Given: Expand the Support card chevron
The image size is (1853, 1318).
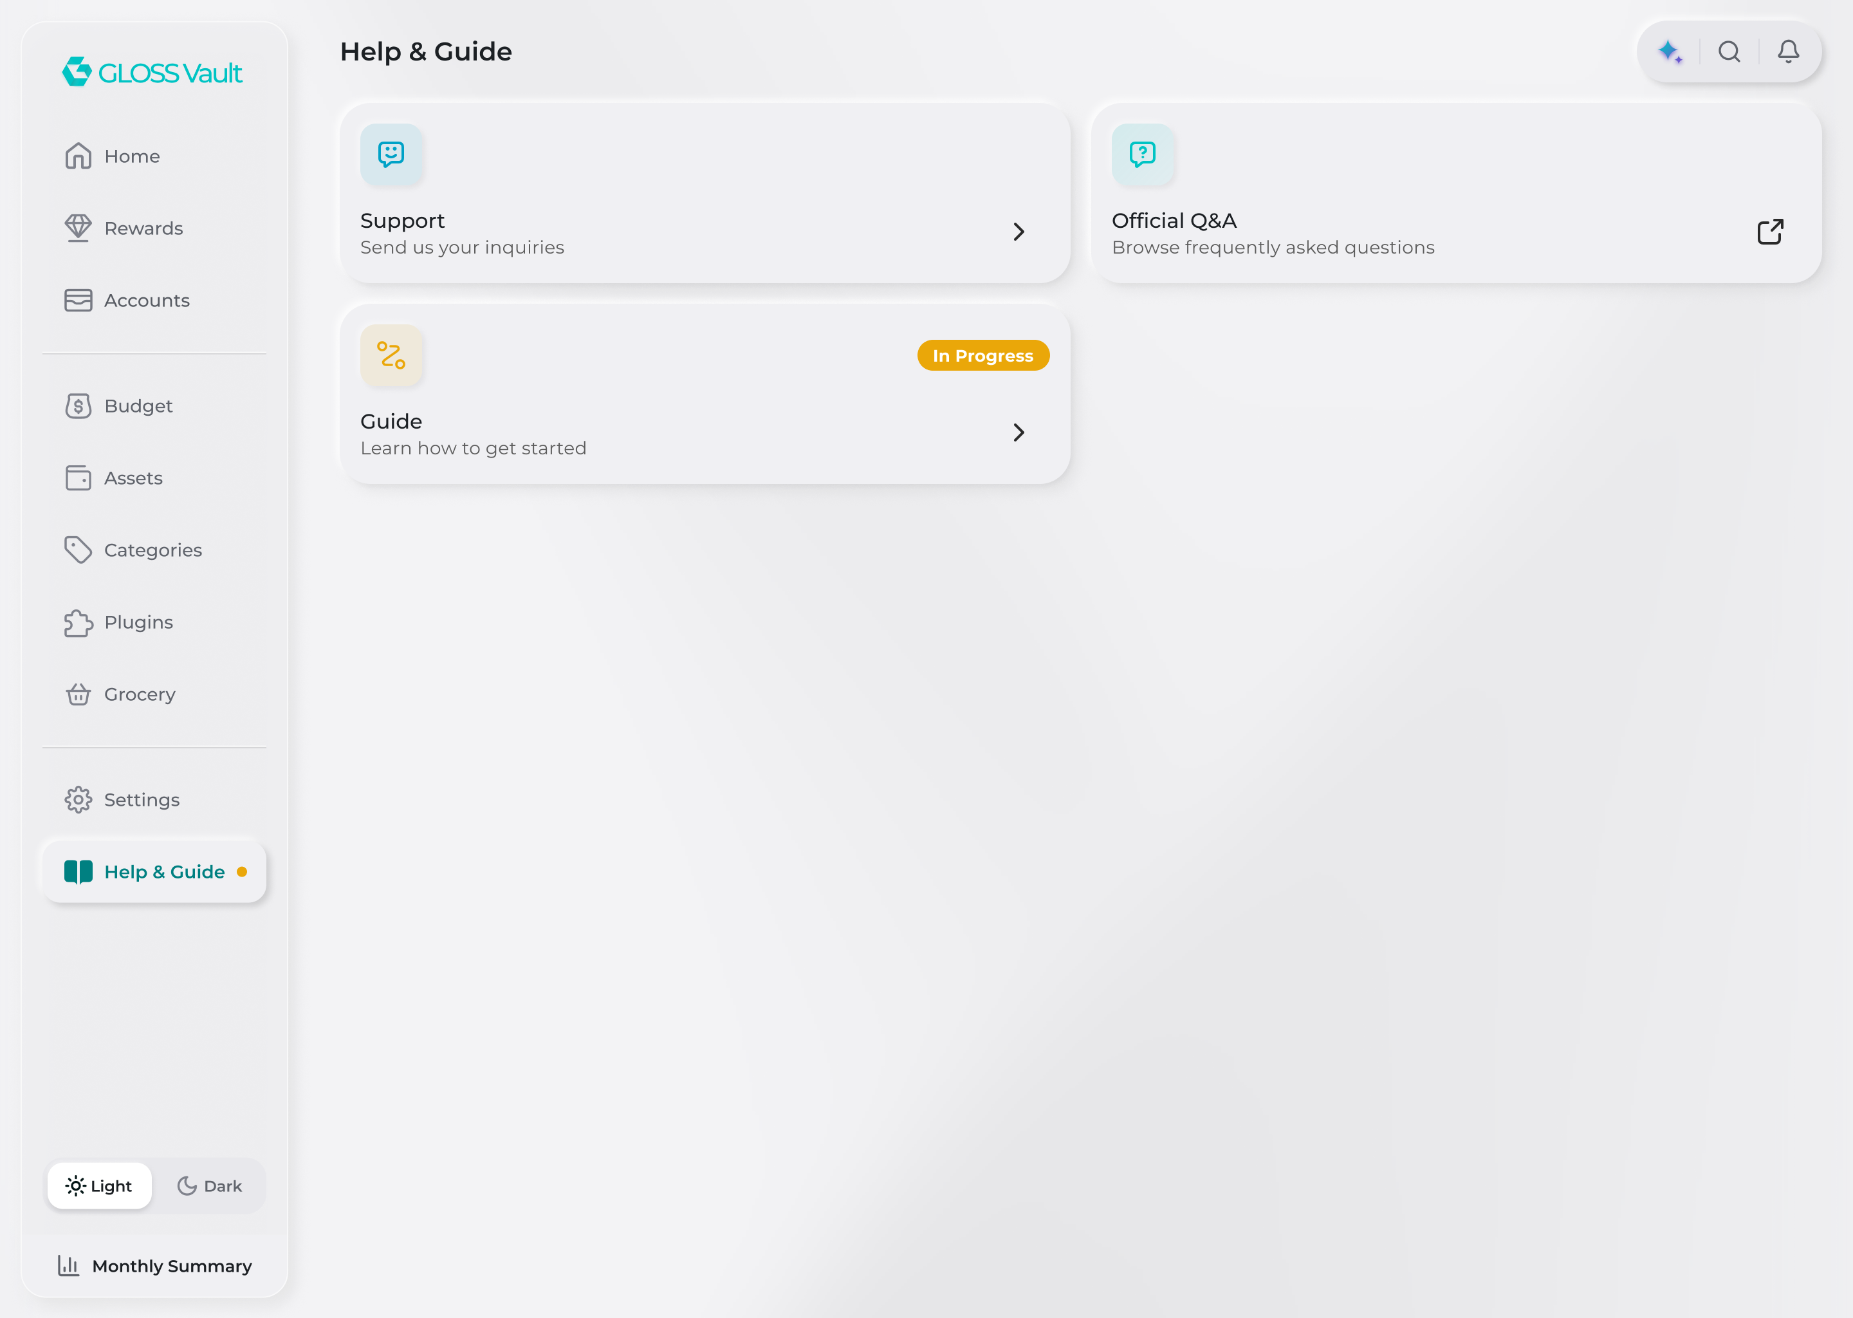Looking at the screenshot, I should pos(1019,232).
